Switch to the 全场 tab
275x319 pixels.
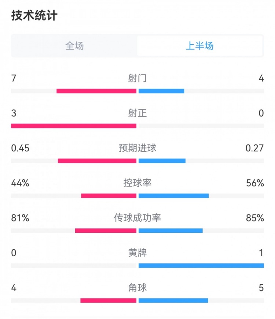click(x=74, y=46)
